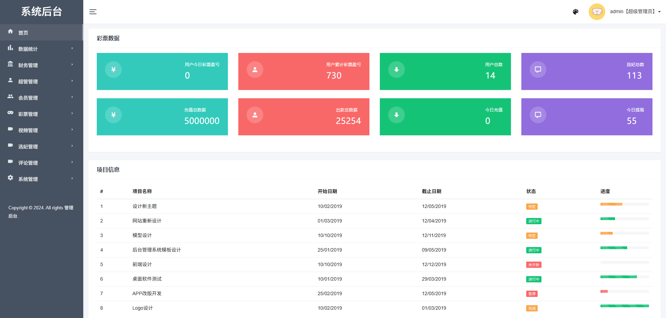Click the 系统管理 gear icon

pos(10,178)
